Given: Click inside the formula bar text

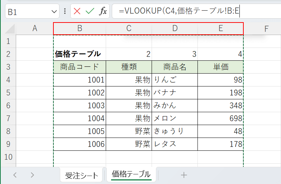Looking at the screenshot, I should (x=194, y=11).
